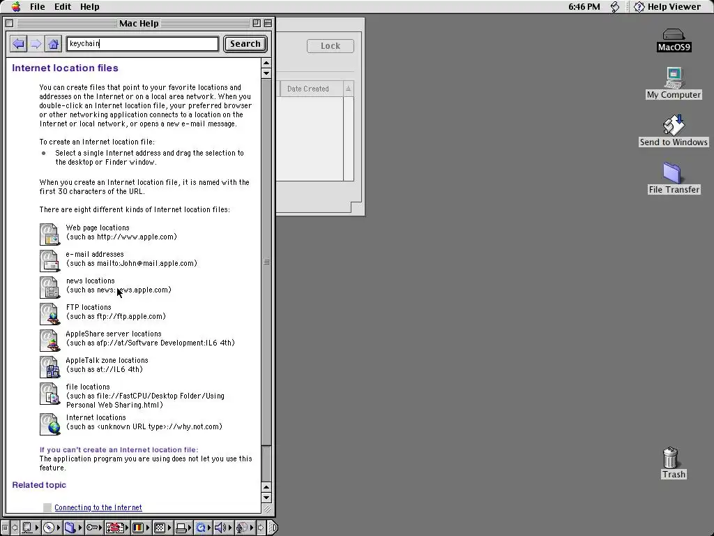714x536 pixels.
Task: Open the sound source microphone control strip module
Action: (x=245, y=528)
